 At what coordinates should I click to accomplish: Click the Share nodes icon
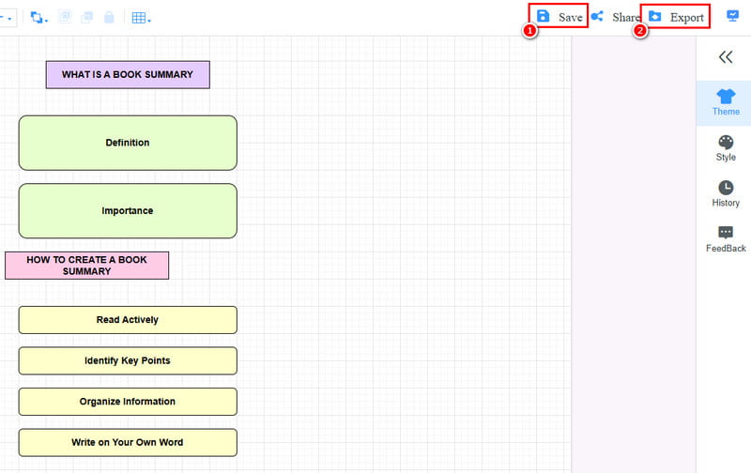click(x=597, y=17)
